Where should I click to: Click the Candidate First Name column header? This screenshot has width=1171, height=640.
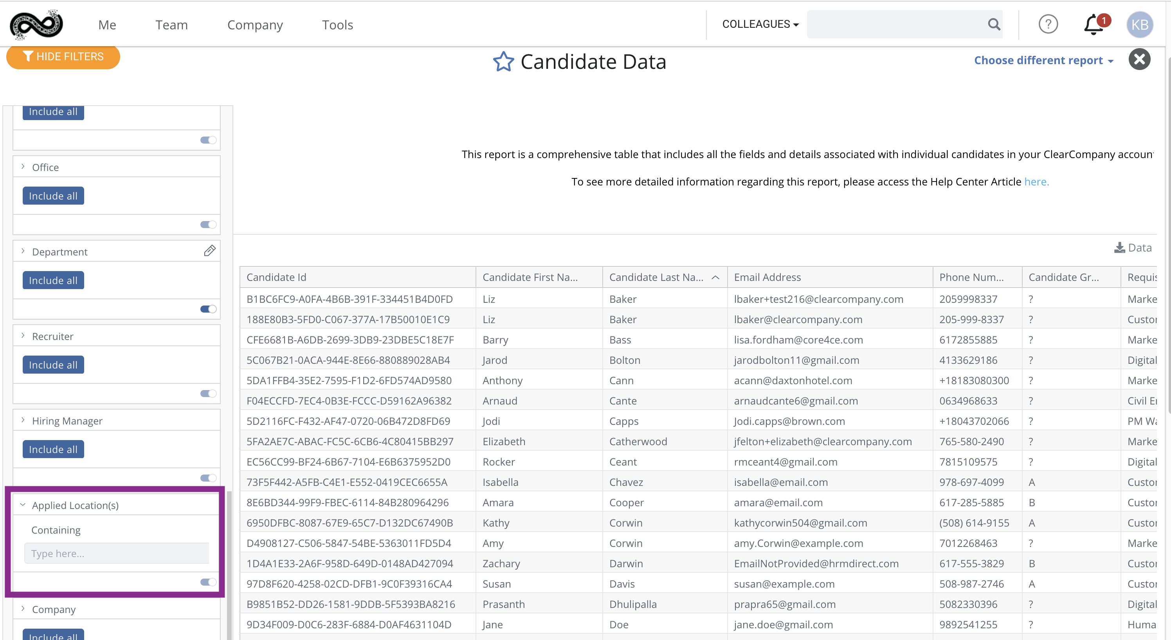(539, 277)
